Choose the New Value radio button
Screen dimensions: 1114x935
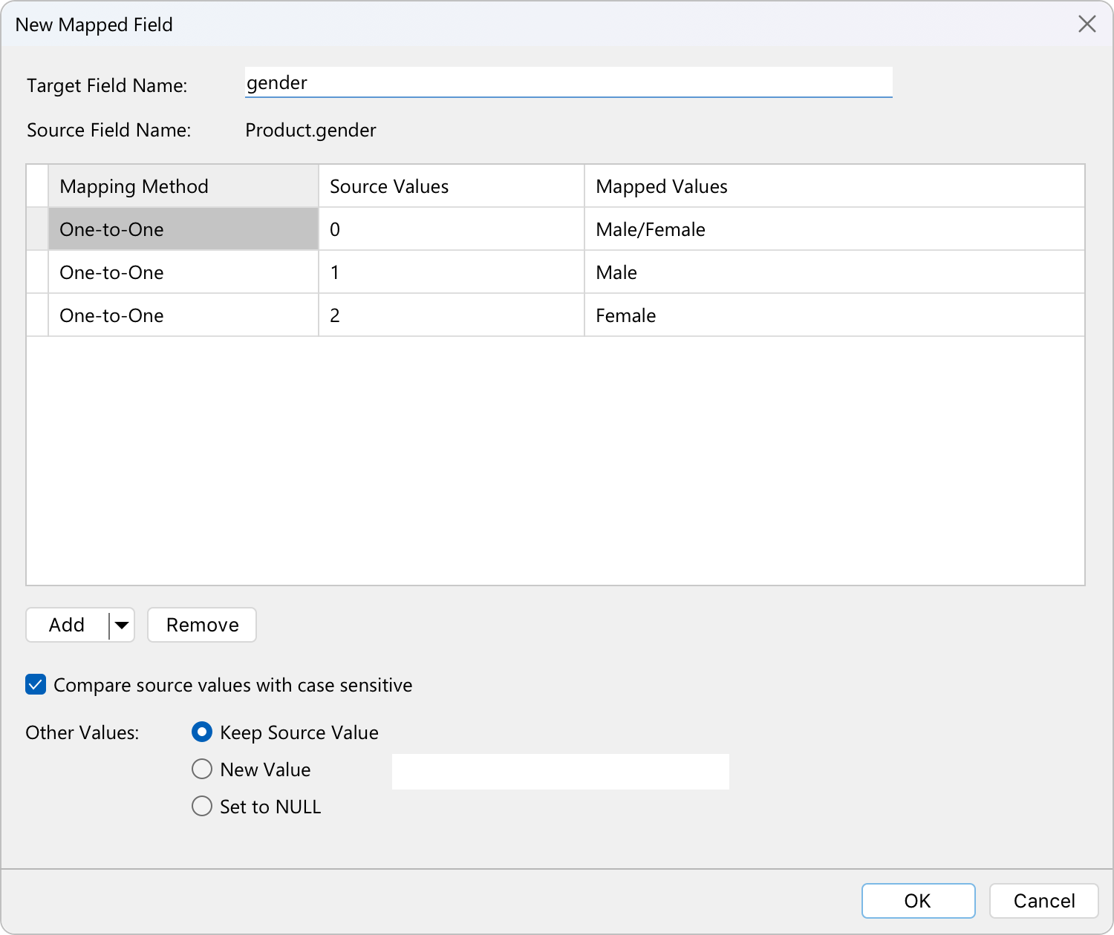click(202, 770)
